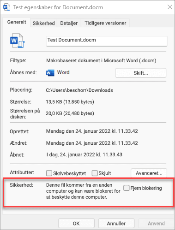Check the Fjern blokering checkbox
The width and height of the screenshot is (175, 230).
[x=126, y=188]
